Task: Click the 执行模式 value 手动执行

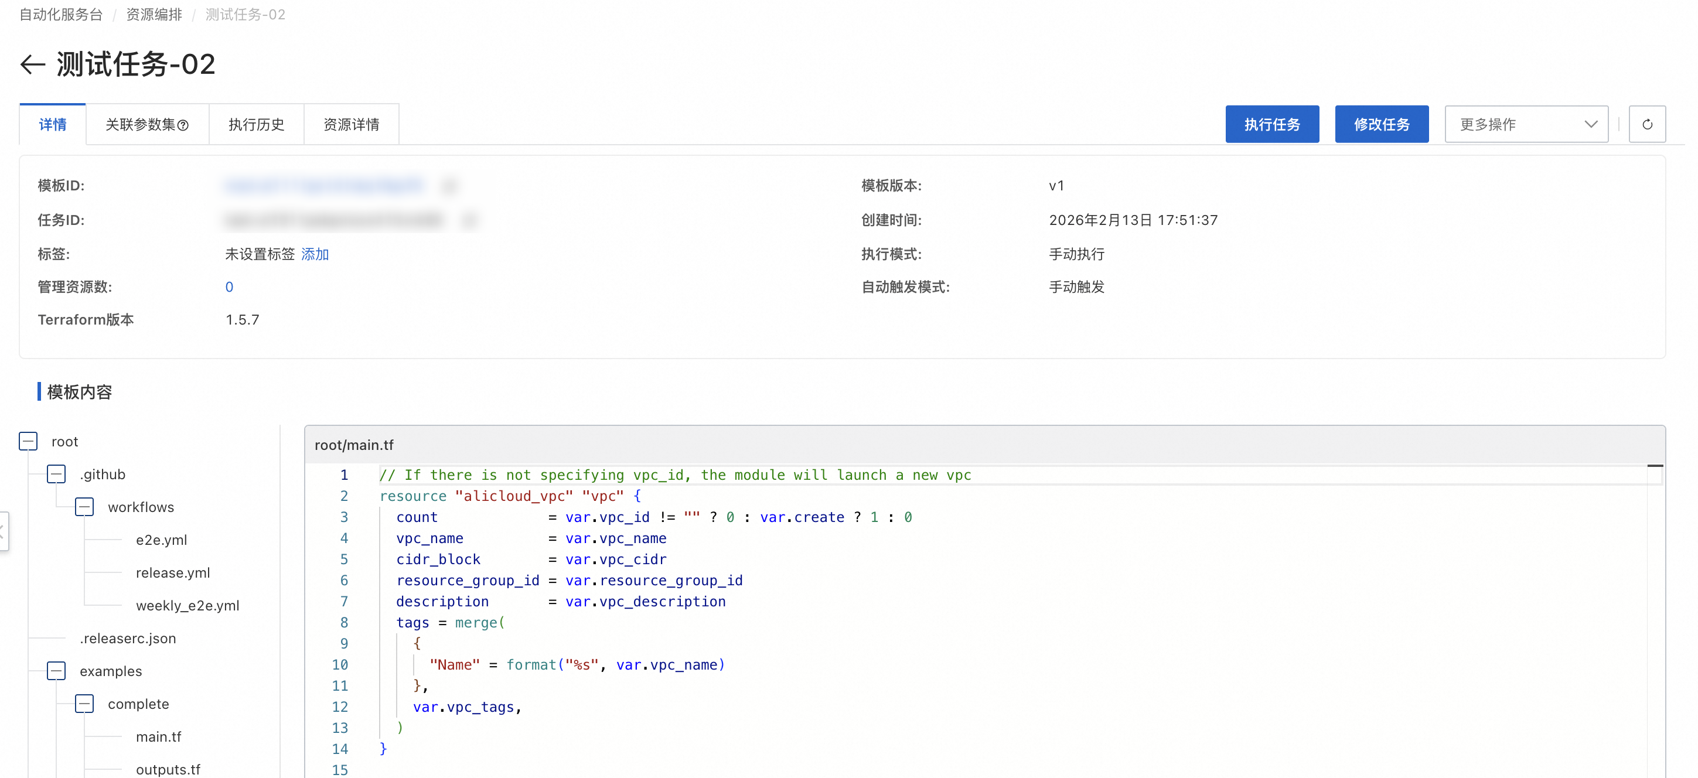Action: [1076, 254]
